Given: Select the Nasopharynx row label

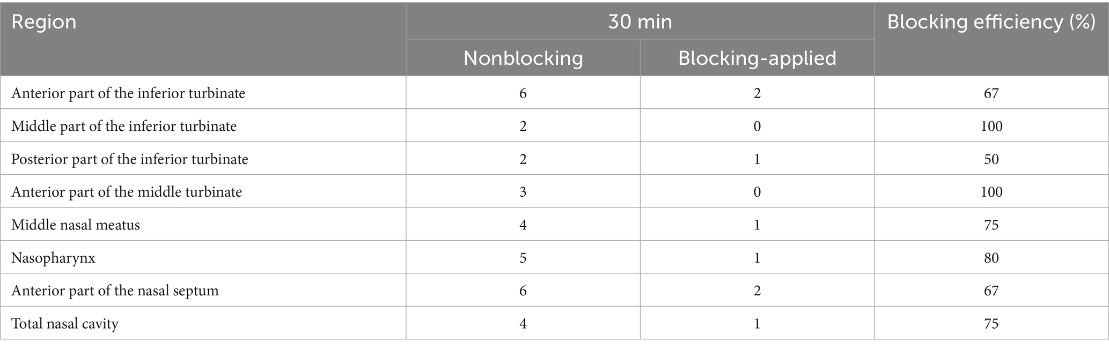Looking at the screenshot, I should pos(53,258).
